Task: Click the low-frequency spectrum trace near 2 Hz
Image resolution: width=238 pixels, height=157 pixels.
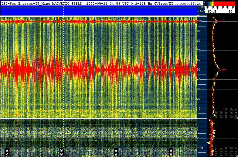Action: [x=211, y=138]
